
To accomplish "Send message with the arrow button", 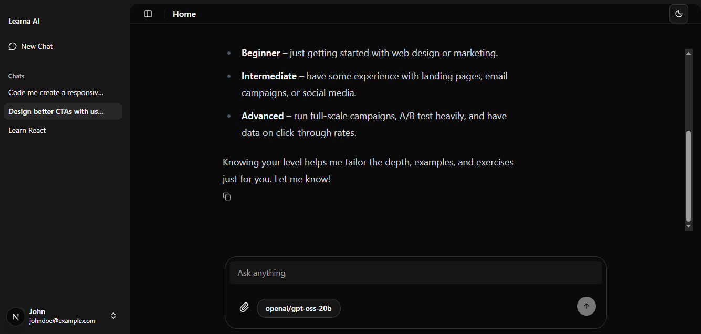I will (587, 306).
